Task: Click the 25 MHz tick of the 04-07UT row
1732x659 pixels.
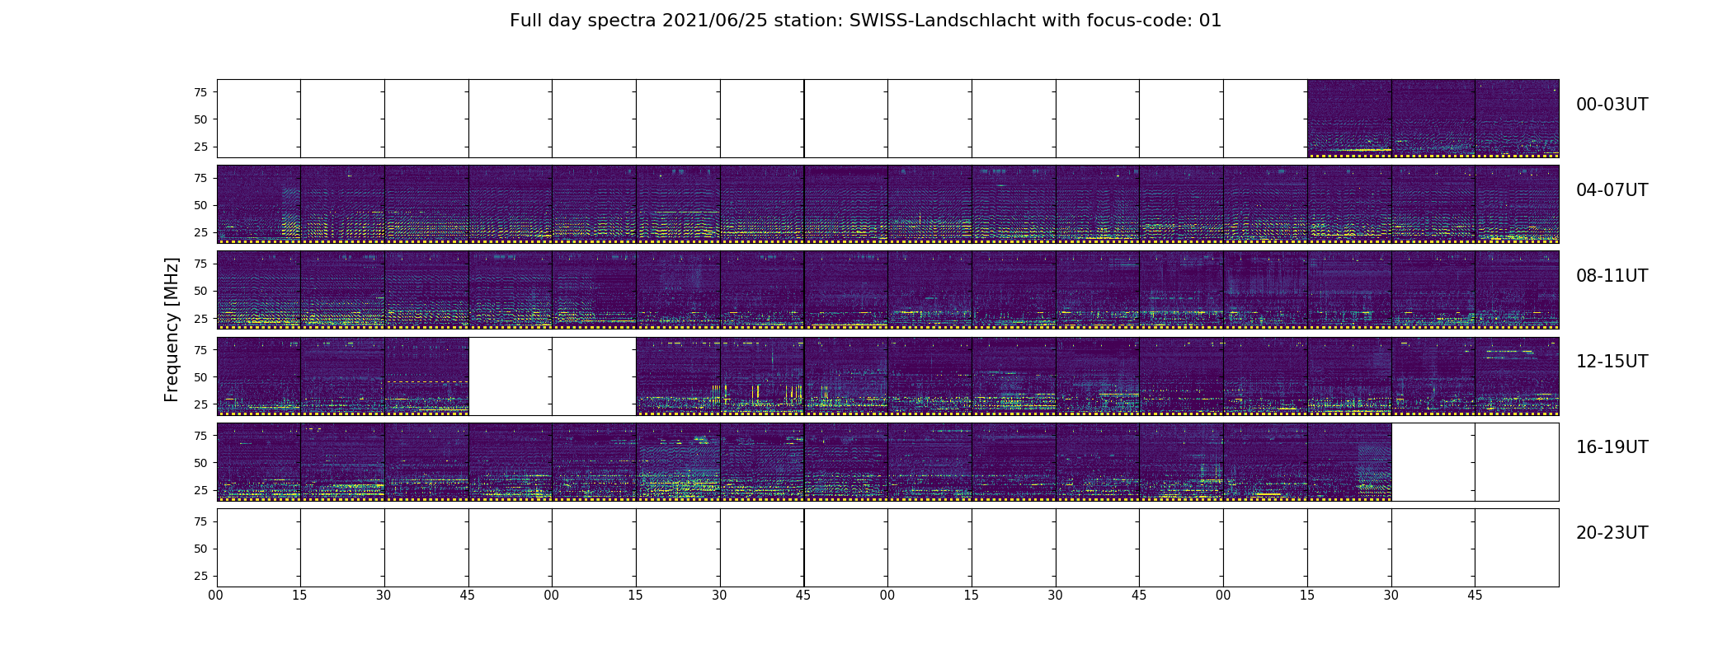Action: click(200, 232)
